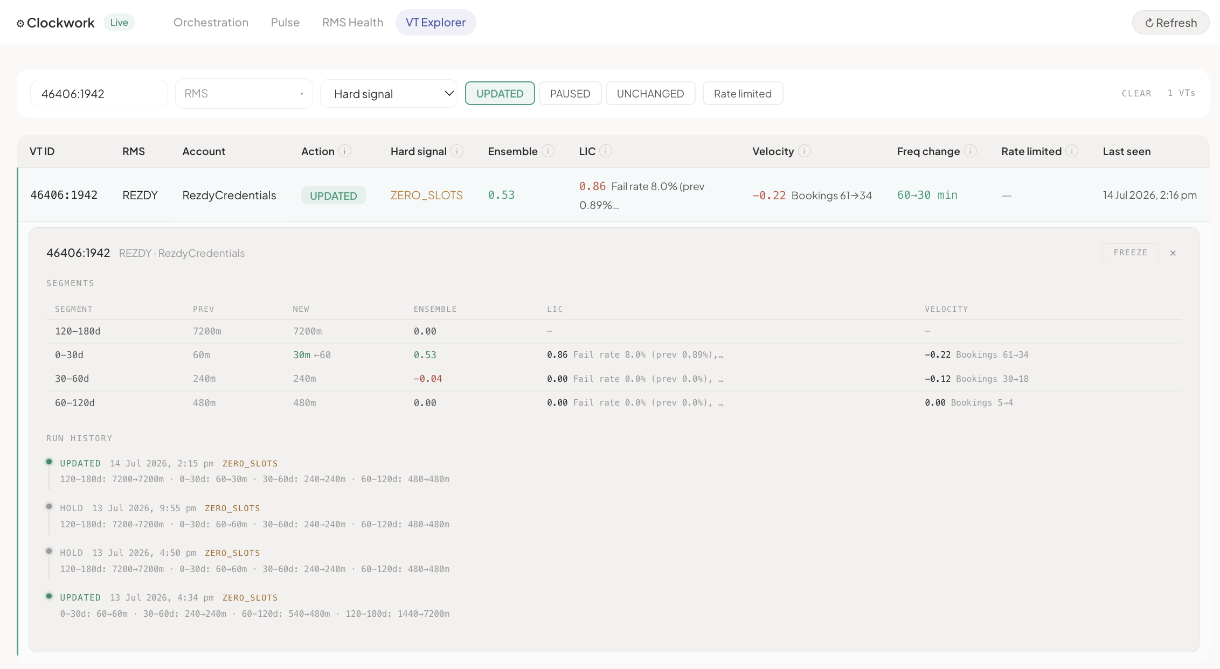Click the Clockwork gear logo icon
The image size is (1220, 669).
(x=20, y=23)
